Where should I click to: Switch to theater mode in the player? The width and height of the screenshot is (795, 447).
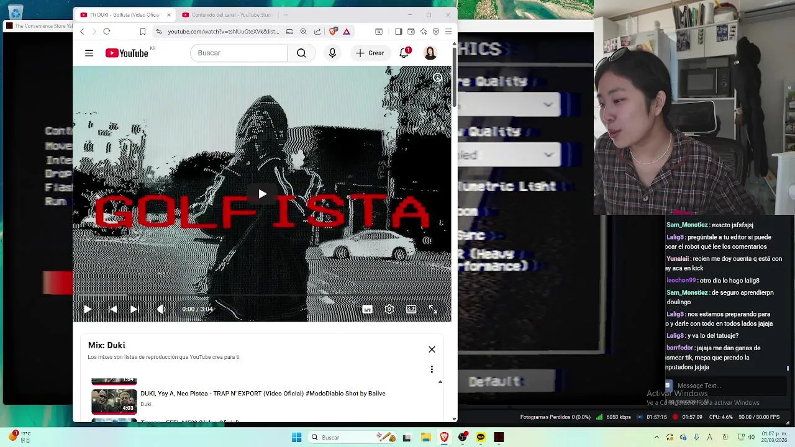pyautogui.click(x=411, y=309)
